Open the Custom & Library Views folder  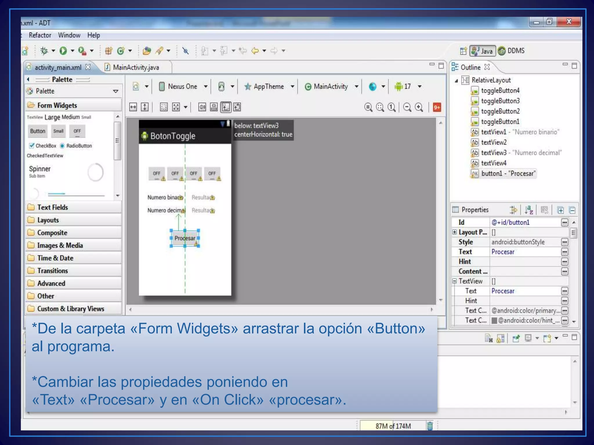click(73, 309)
